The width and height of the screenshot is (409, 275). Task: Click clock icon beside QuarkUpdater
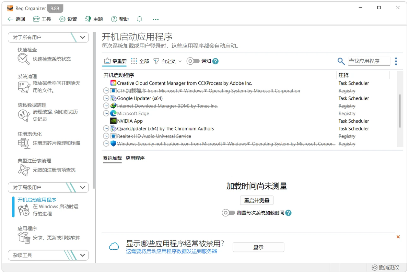pyautogui.click(x=106, y=128)
